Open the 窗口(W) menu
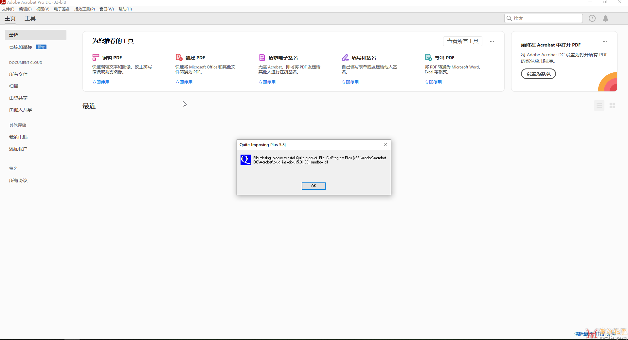This screenshot has height=340, width=628. tap(107, 9)
